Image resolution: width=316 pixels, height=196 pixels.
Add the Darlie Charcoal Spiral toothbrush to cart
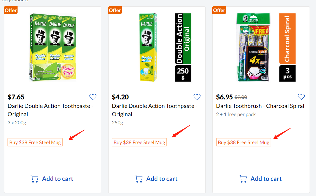click(266, 179)
